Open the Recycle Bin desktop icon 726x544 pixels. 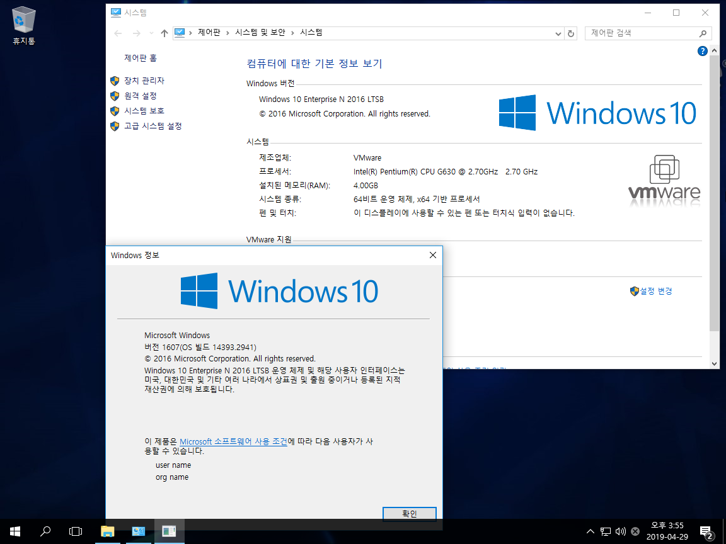(x=23, y=25)
